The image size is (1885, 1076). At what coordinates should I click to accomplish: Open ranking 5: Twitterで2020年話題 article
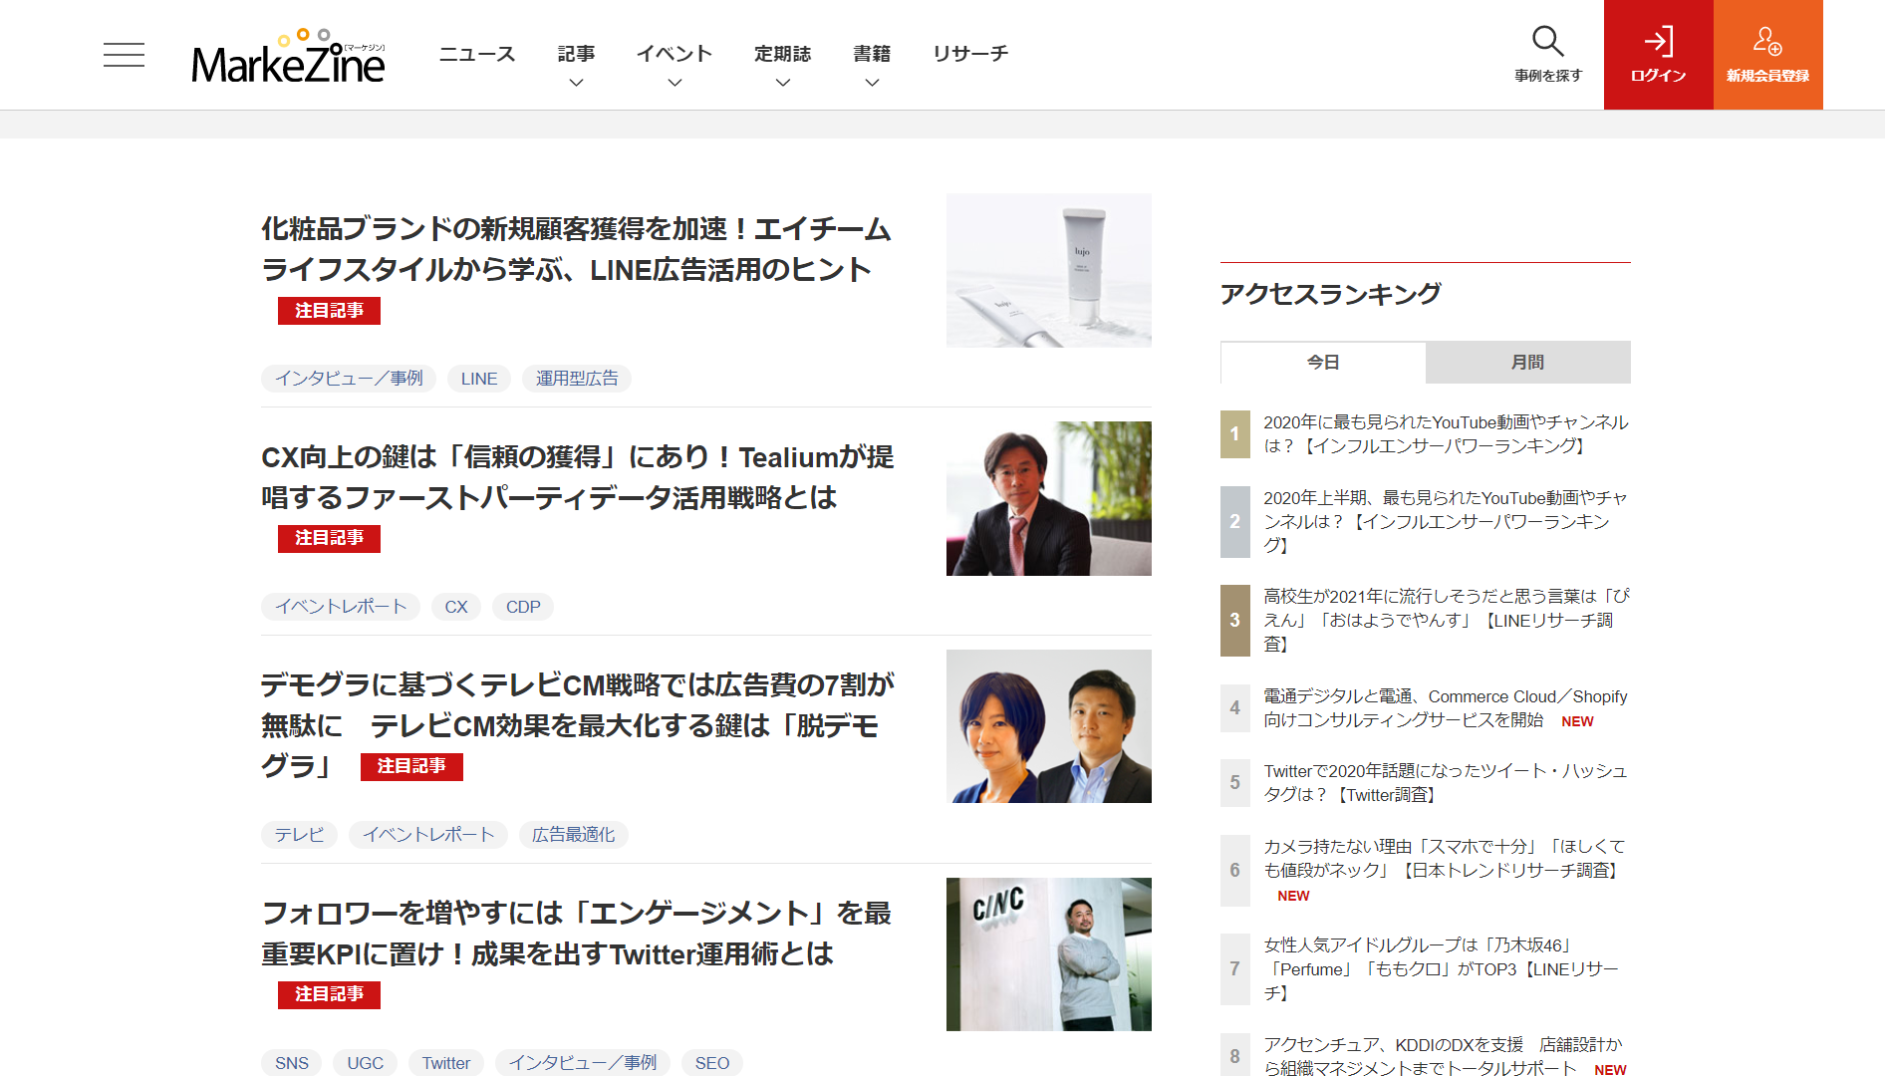pyautogui.click(x=1447, y=783)
